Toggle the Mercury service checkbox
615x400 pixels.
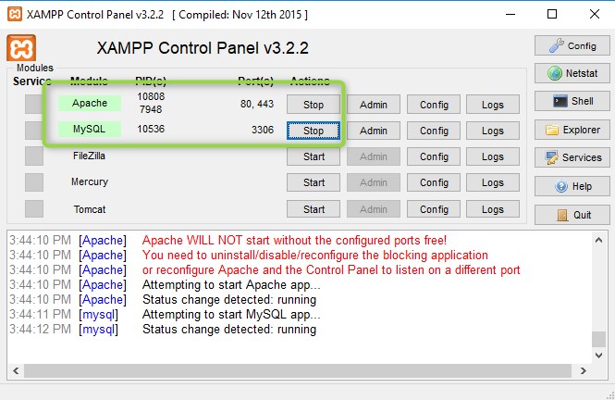[x=34, y=182]
